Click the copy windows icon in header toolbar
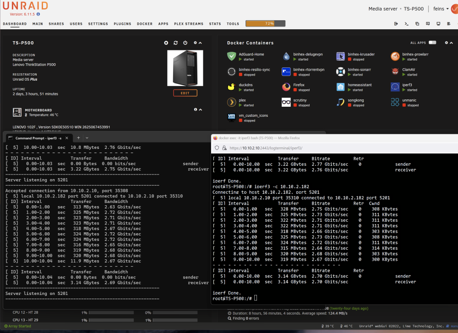This screenshot has width=458, height=333. 417,24
